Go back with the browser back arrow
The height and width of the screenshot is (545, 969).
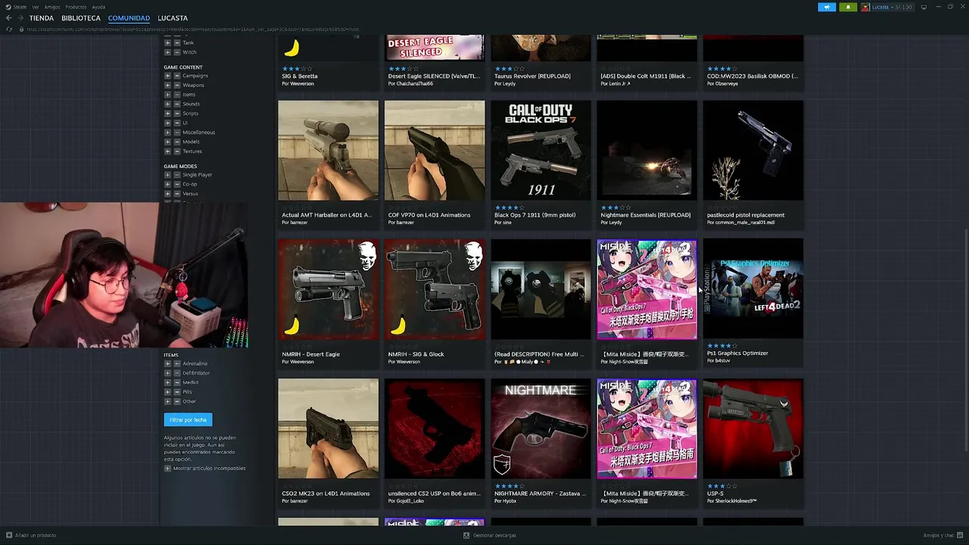[x=8, y=18]
